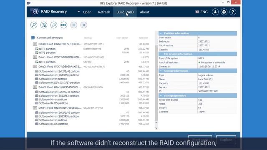This screenshot has width=267, height=150.
Task: Collapse the Storage information section
Action: click(161, 71)
